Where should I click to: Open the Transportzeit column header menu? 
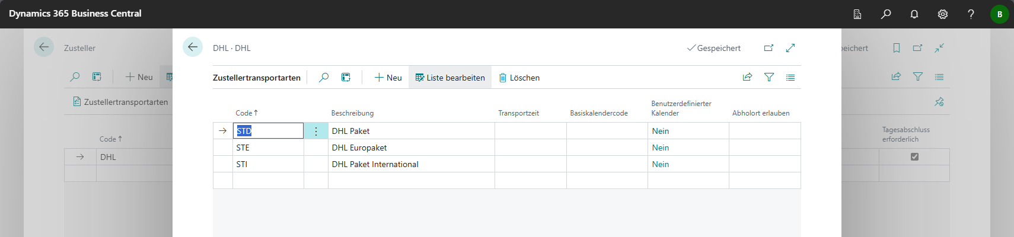[x=518, y=113]
